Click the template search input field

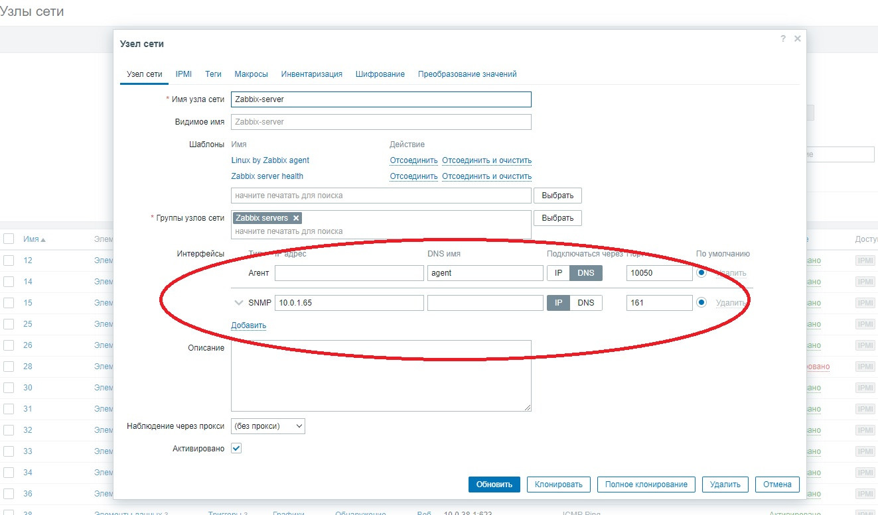tap(381, 196)
